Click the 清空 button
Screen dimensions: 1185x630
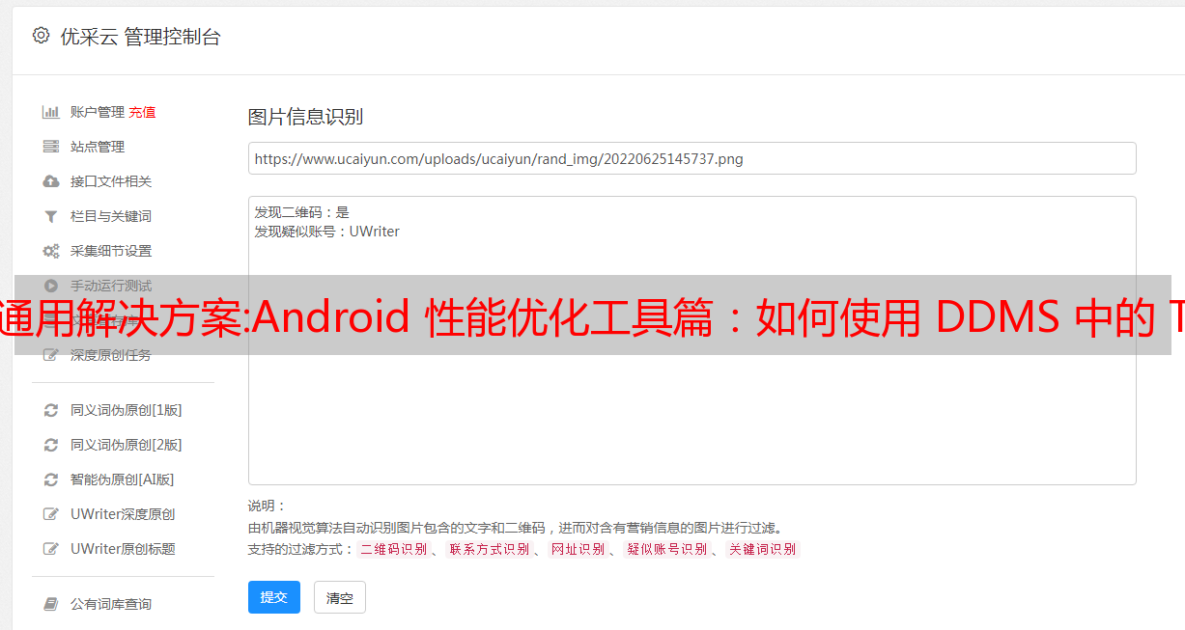click(x=340, y=597)
